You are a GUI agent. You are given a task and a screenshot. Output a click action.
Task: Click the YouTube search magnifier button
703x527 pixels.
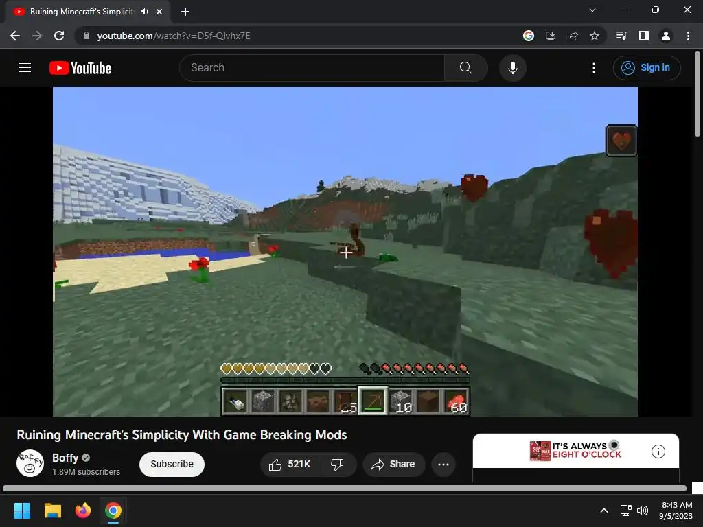[x=466, y=68]
